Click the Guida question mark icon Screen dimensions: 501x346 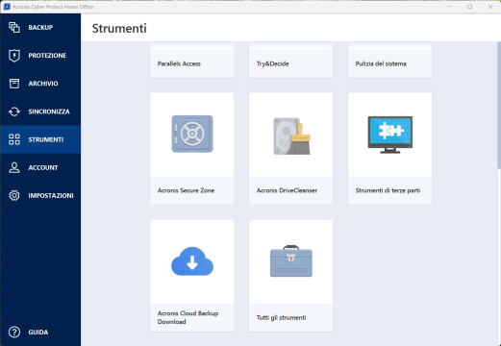(x=14, y=333)
